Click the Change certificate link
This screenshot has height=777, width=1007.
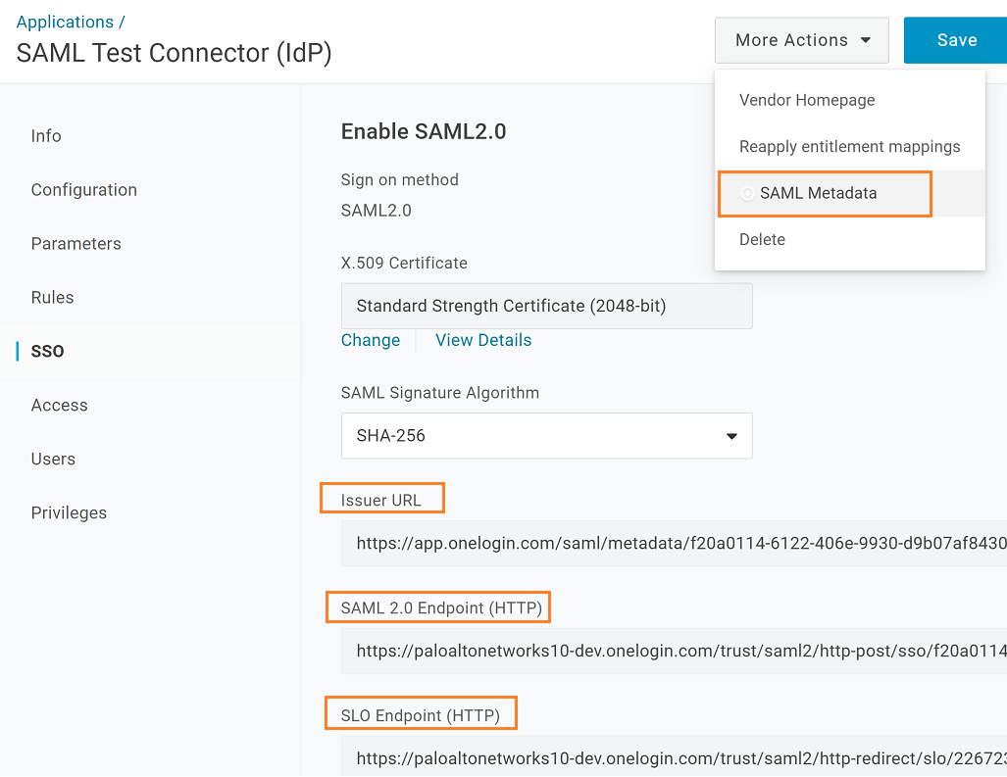(371, 341)
